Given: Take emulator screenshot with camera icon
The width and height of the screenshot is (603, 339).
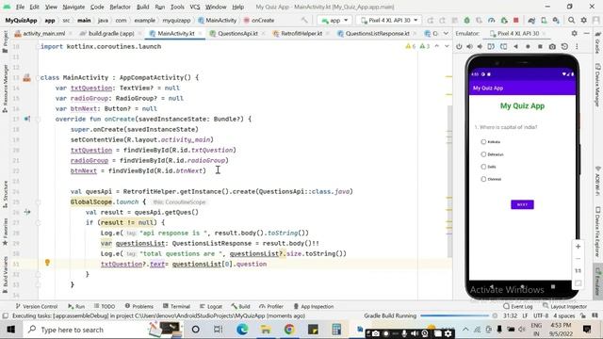Looking at the screenshot, I should coord(552,46).
